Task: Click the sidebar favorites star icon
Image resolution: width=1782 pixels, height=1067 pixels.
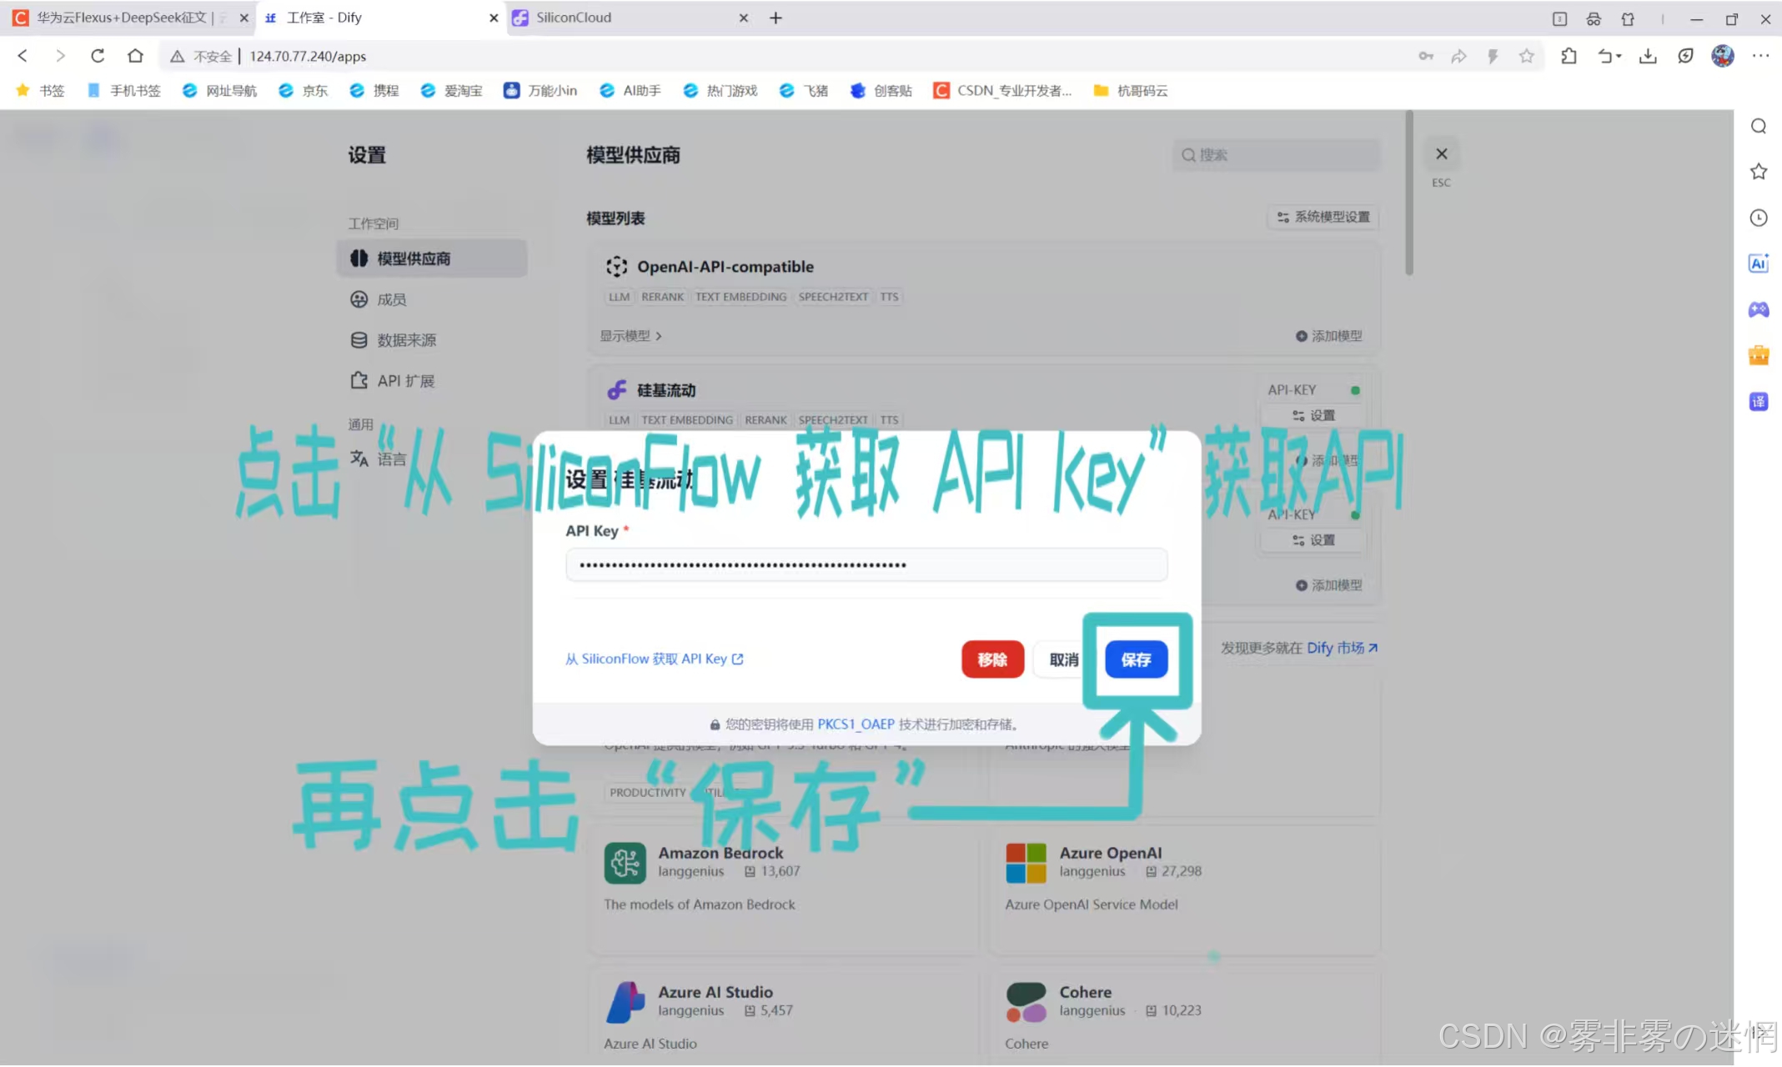Action: 1759,172
